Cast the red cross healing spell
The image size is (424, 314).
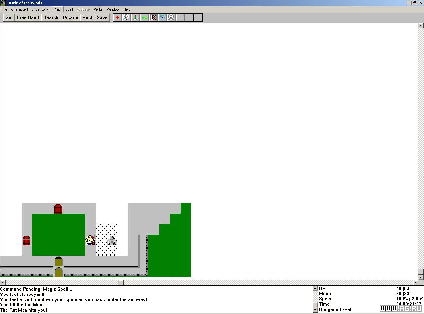117,18
